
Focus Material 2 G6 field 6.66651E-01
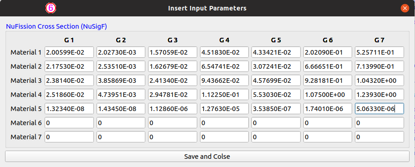click(x=328, y=66)
